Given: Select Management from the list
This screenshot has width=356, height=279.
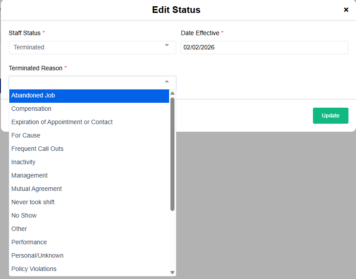Looking at the screenshot, I should click(89, 175).
